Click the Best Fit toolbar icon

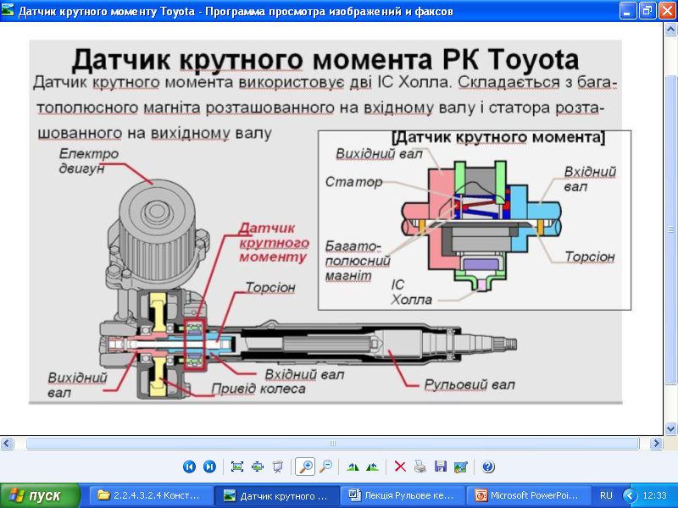click(x=237, y=467)
